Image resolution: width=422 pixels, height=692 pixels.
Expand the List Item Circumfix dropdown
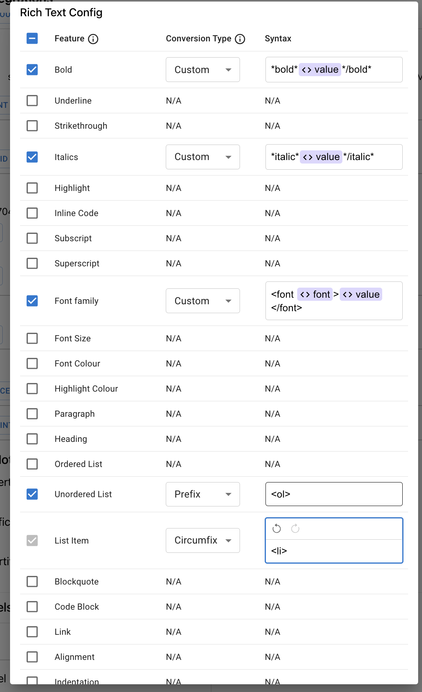point(202,540)
